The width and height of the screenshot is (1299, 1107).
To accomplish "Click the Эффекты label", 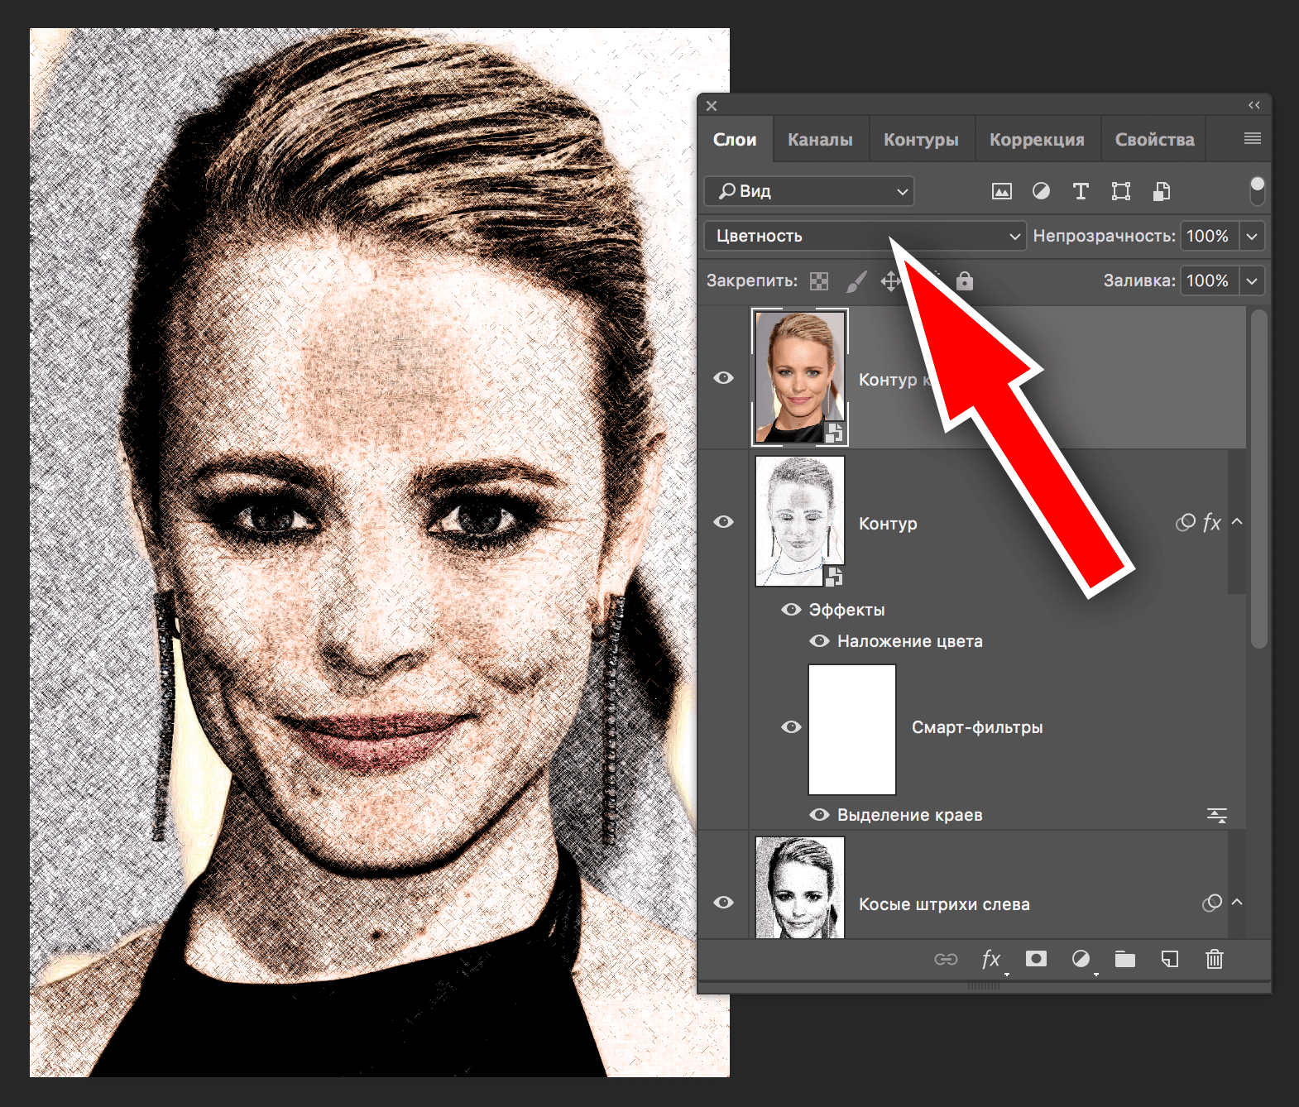I will [846, 610].
